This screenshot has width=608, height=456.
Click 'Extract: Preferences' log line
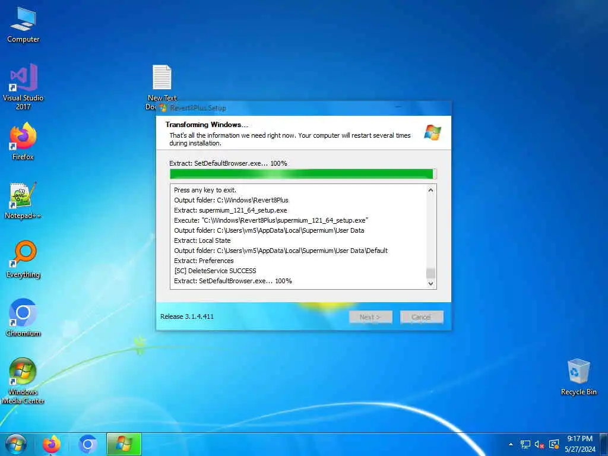pyautogui.click(x=204, y=261)
